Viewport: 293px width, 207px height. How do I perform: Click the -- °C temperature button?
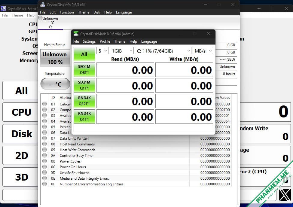(x=55, y=84)
